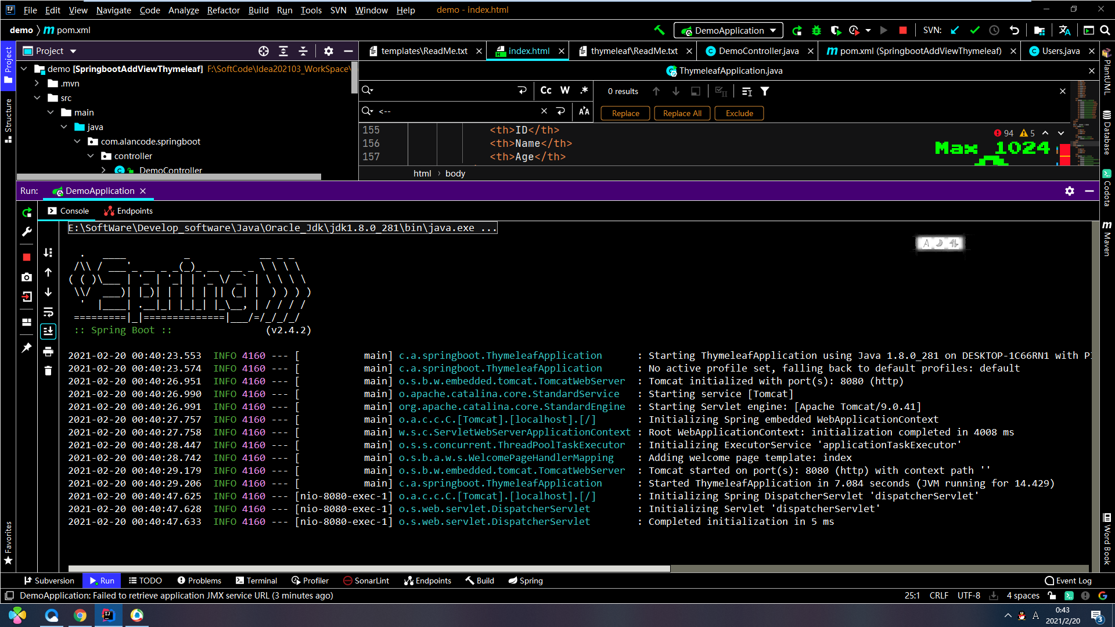The width and height of the screenshot is (1115, 627).
Task: Commit changes using green SVN checkmark
Action: tap(975, 30)
